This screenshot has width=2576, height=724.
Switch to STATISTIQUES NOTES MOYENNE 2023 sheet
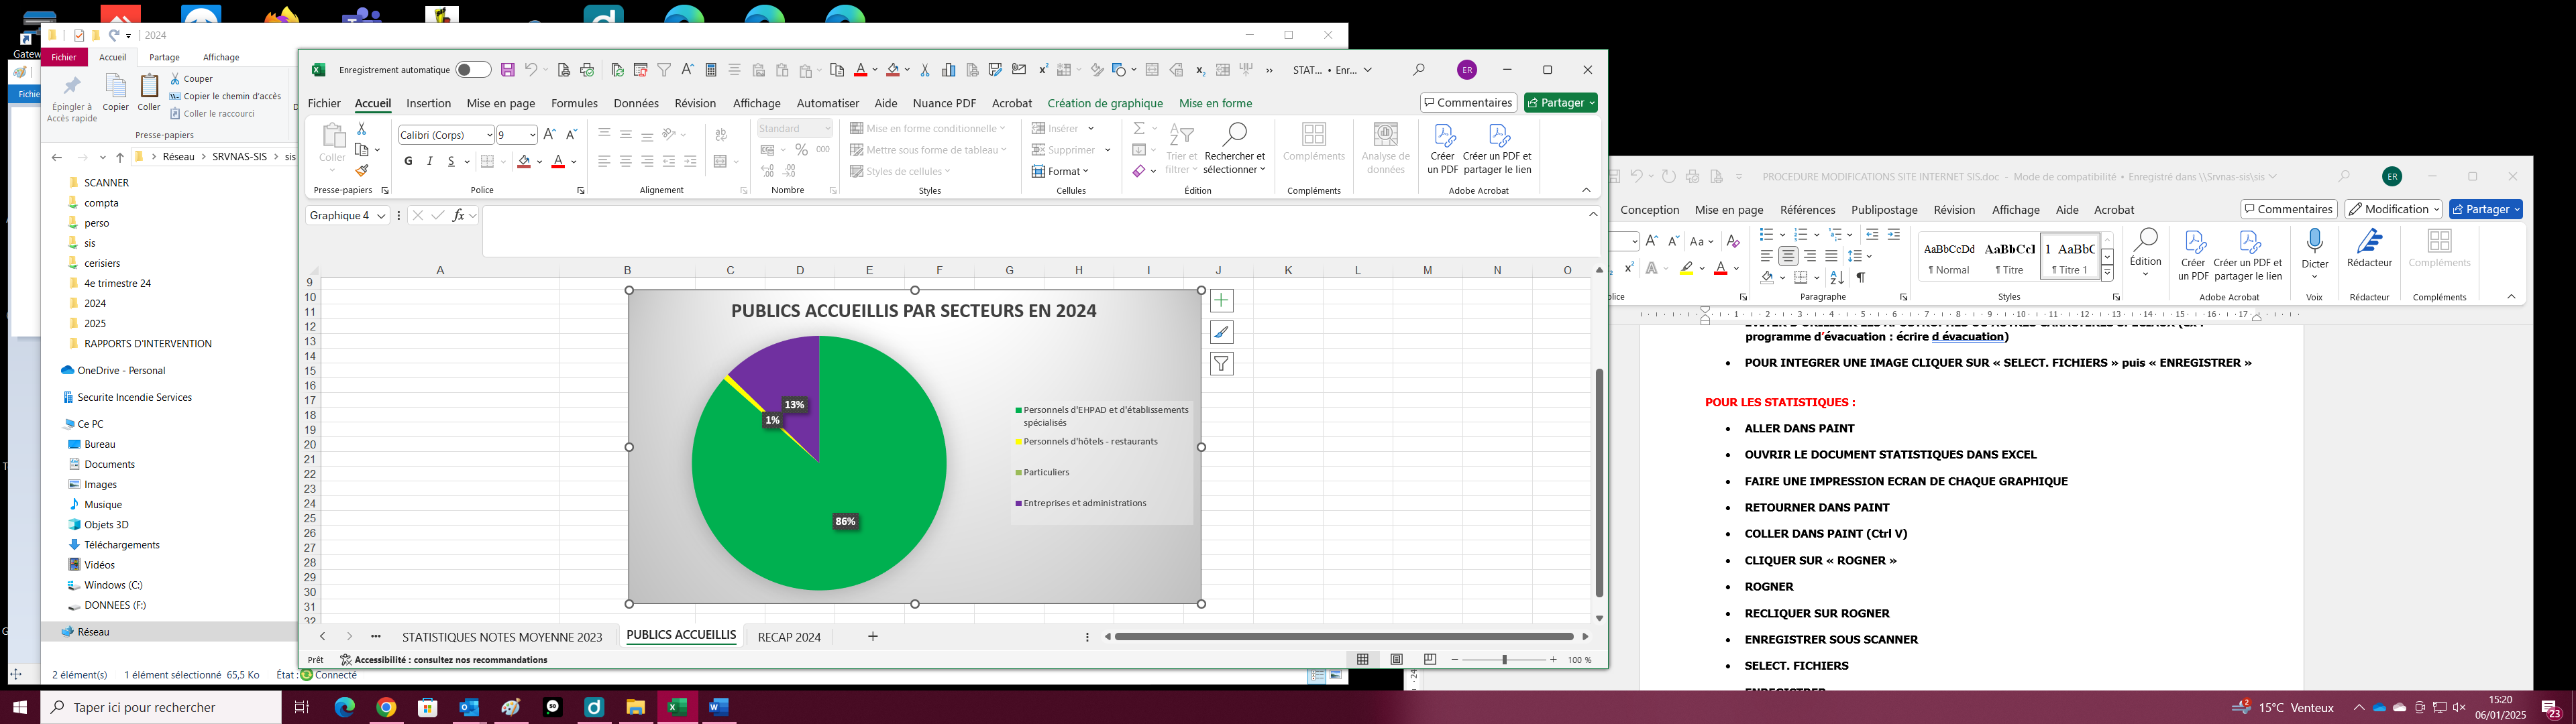click(x=502, y=637)
